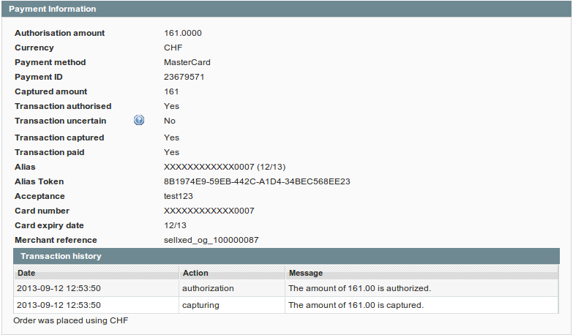Click the Payment ID value 23679571
Screen dimensions: 573x335
point(184,77)
